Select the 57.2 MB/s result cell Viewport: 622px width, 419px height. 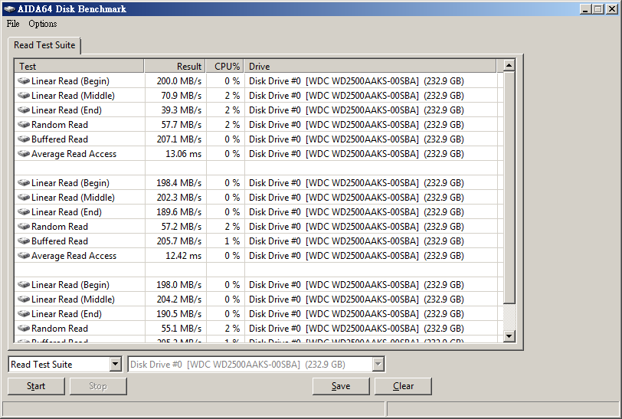[175, 227]
